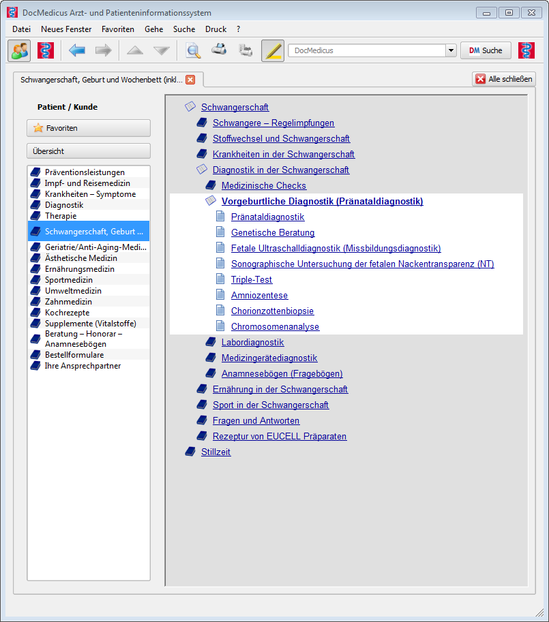Screen dimensions: 549x622
Task: Click document icon beside Pränataldiagnostik
Action: (220, 216)
